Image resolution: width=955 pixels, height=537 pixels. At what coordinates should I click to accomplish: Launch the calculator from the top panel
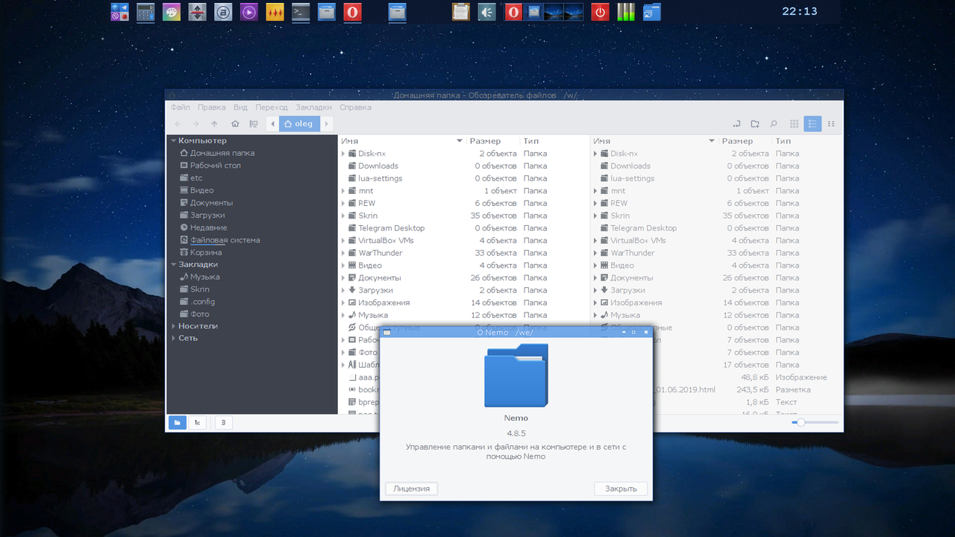145,12
